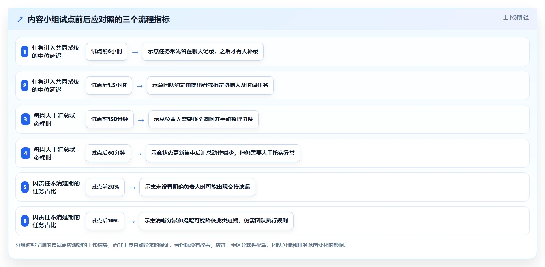This screenshot has height=267, width=545.
Task: Select the 试点前6小时 value pill
Action: tap(107, 52)
